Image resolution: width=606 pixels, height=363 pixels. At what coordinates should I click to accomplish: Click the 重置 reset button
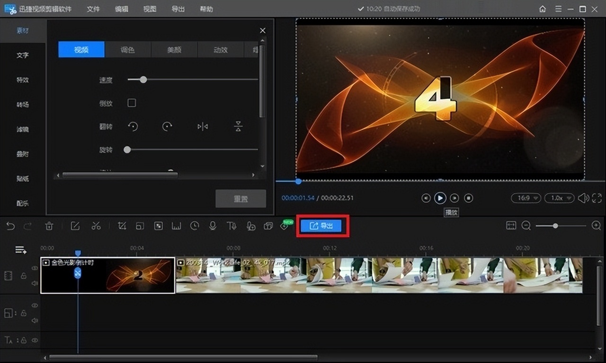point(241,199)
